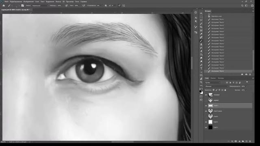Viewport: 260px width, 146px height.
Task: Click the background color swatch
Action: (x=202, y=93)
